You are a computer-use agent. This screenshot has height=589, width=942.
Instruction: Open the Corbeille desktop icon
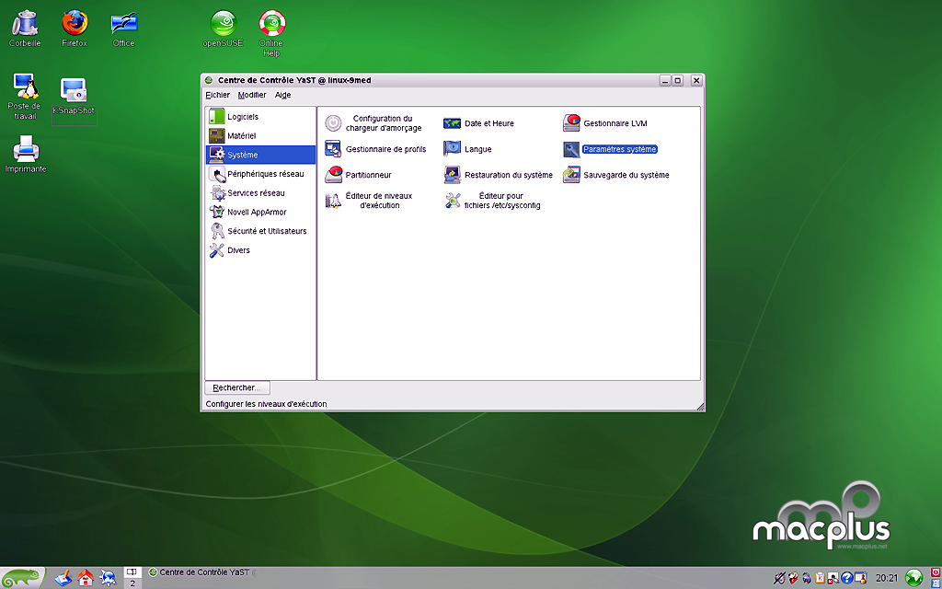[x=25, y=29]
